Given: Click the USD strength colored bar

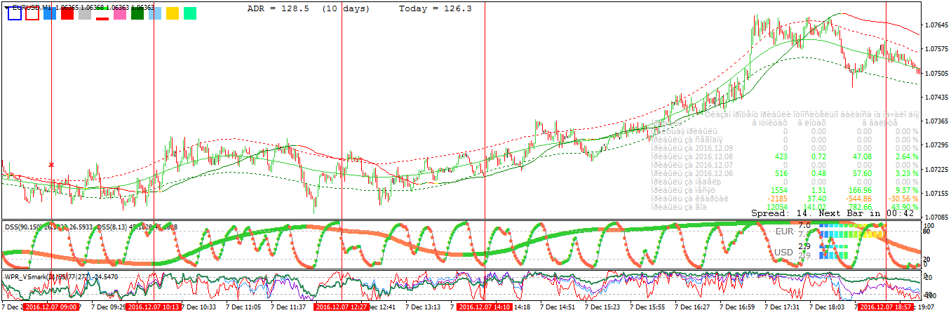Looking at the screenshot, I should click(x=835, y=251).
